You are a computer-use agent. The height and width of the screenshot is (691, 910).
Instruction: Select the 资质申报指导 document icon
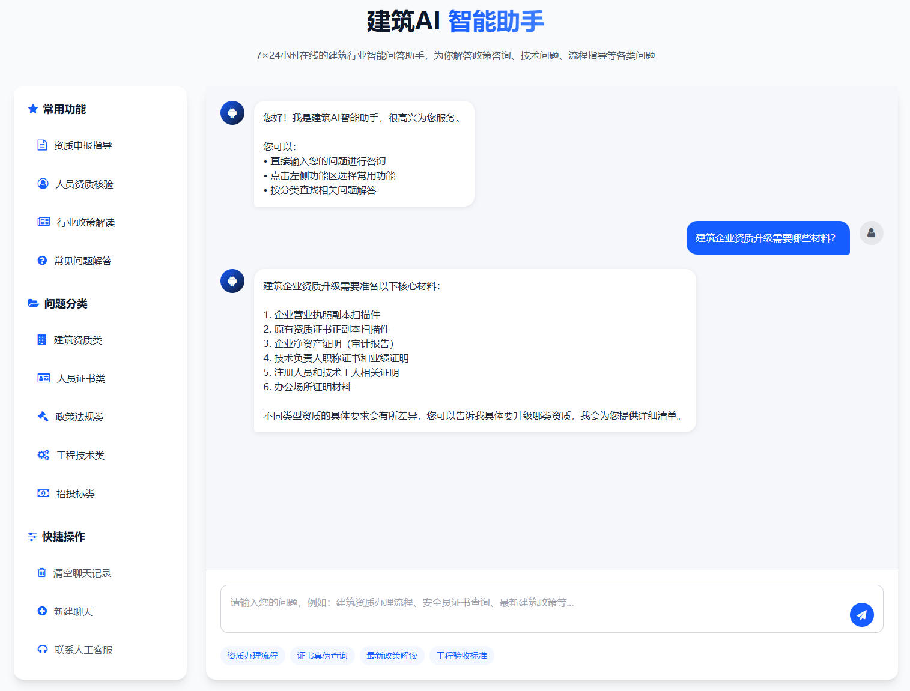[x=42, y=145]
